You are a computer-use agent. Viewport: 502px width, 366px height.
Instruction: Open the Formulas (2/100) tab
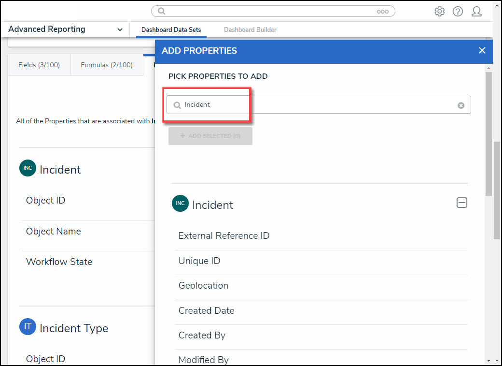tap(107, 65)
